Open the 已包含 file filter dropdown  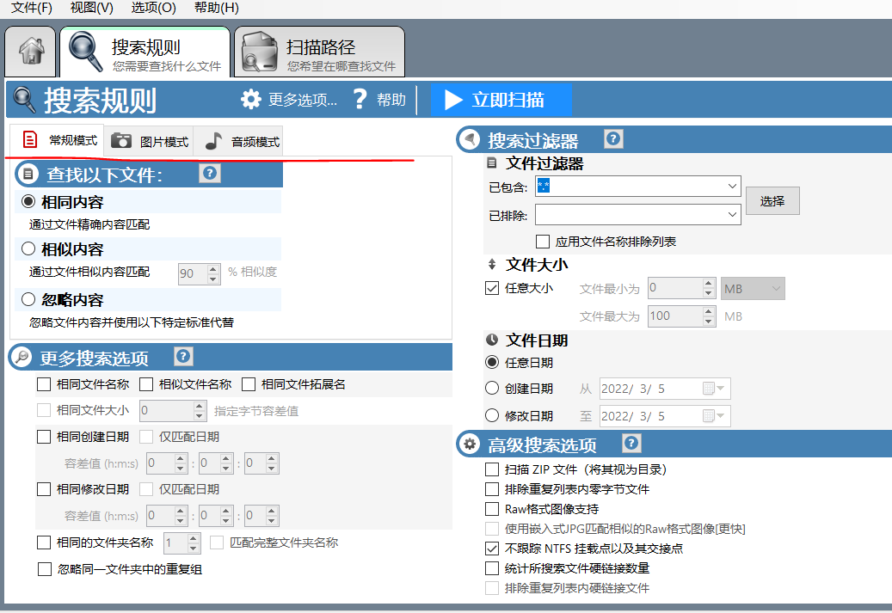coord(732,186)
